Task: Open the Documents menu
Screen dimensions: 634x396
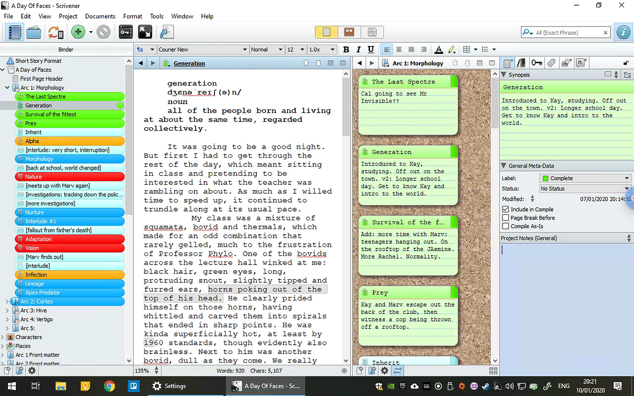Action: point(100,16)
